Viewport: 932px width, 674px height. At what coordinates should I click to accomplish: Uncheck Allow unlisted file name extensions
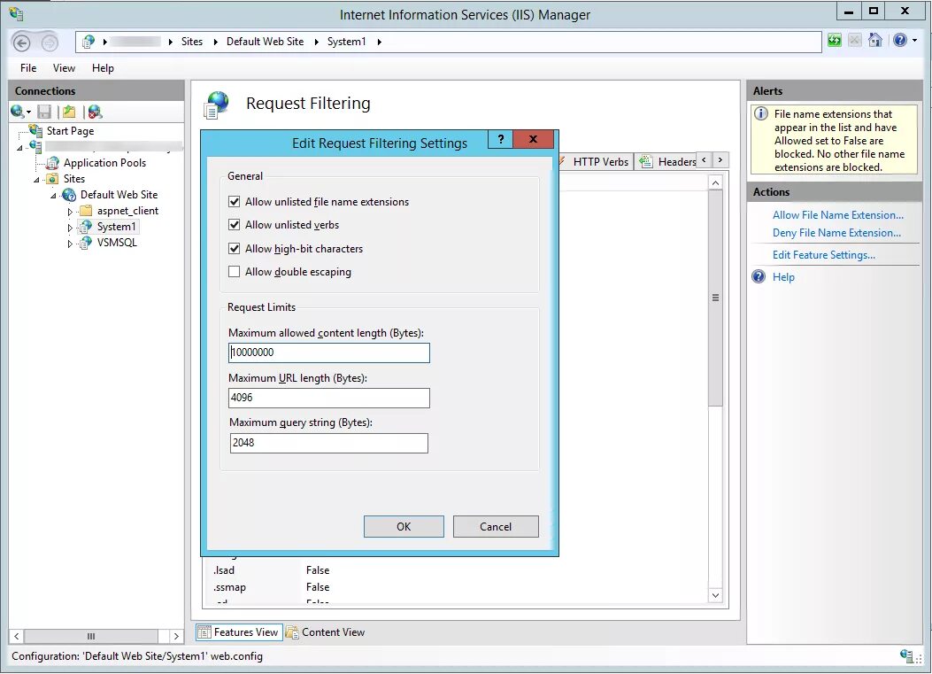click(235, 202)
